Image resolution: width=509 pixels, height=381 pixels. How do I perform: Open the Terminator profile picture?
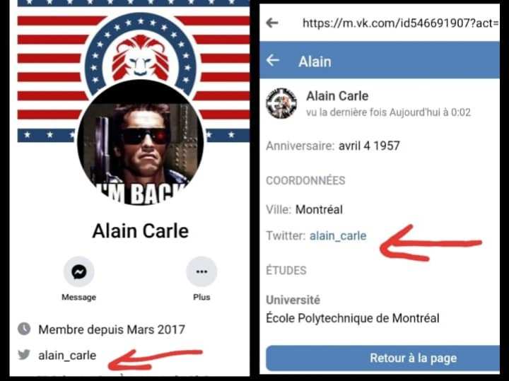click(x=140, y=143)
